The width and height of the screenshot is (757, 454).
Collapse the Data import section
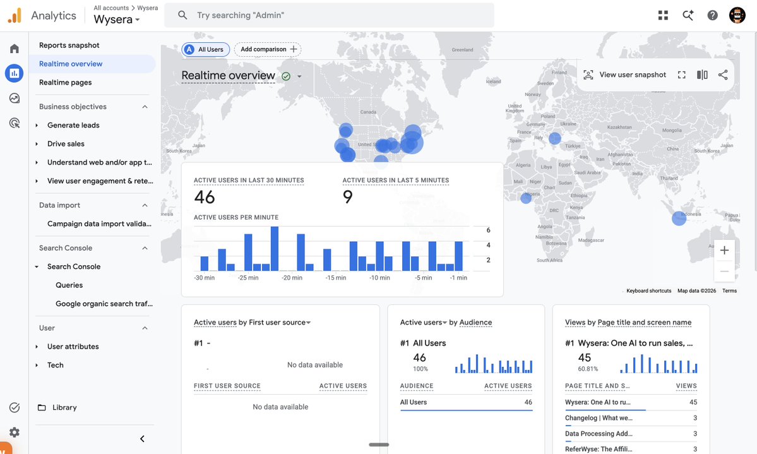[x=145, y=205]
